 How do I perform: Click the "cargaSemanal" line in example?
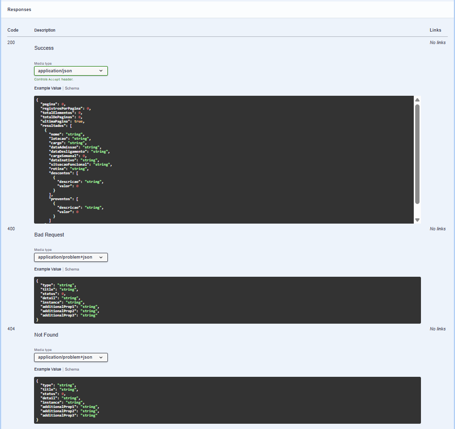68,156
